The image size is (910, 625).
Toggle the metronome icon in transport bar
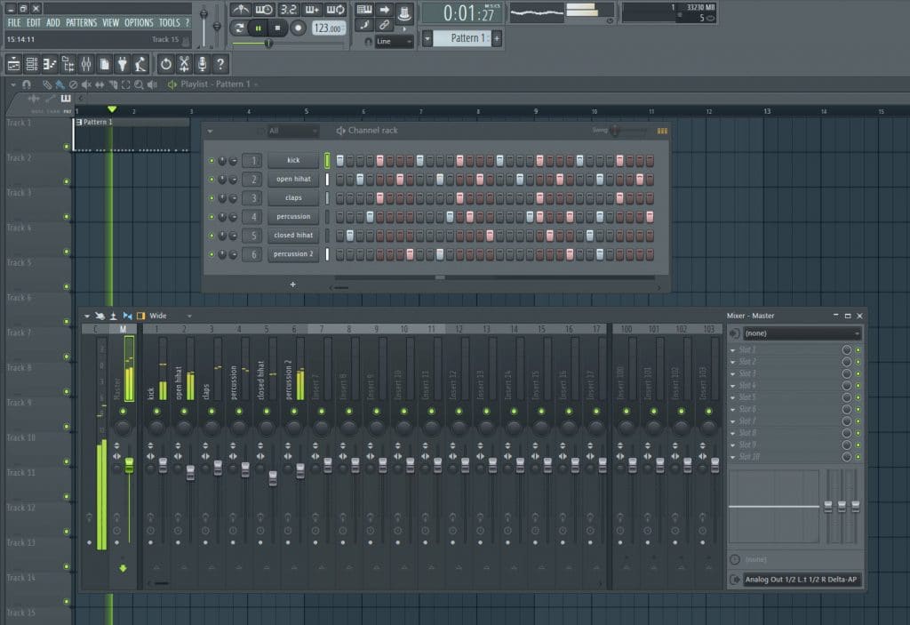tap(240, 10)
